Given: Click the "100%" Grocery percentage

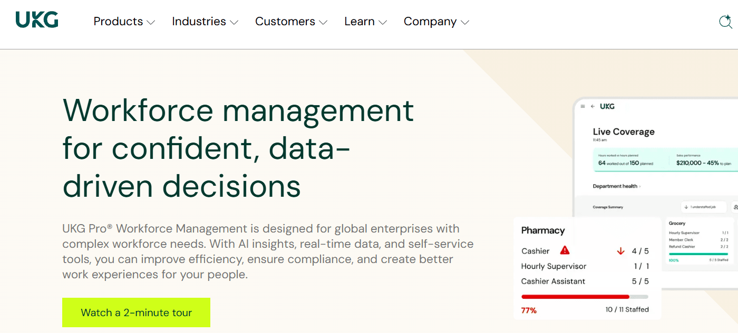Looking at the screenshot, I should pyautogui.click(x=674, y=260).
